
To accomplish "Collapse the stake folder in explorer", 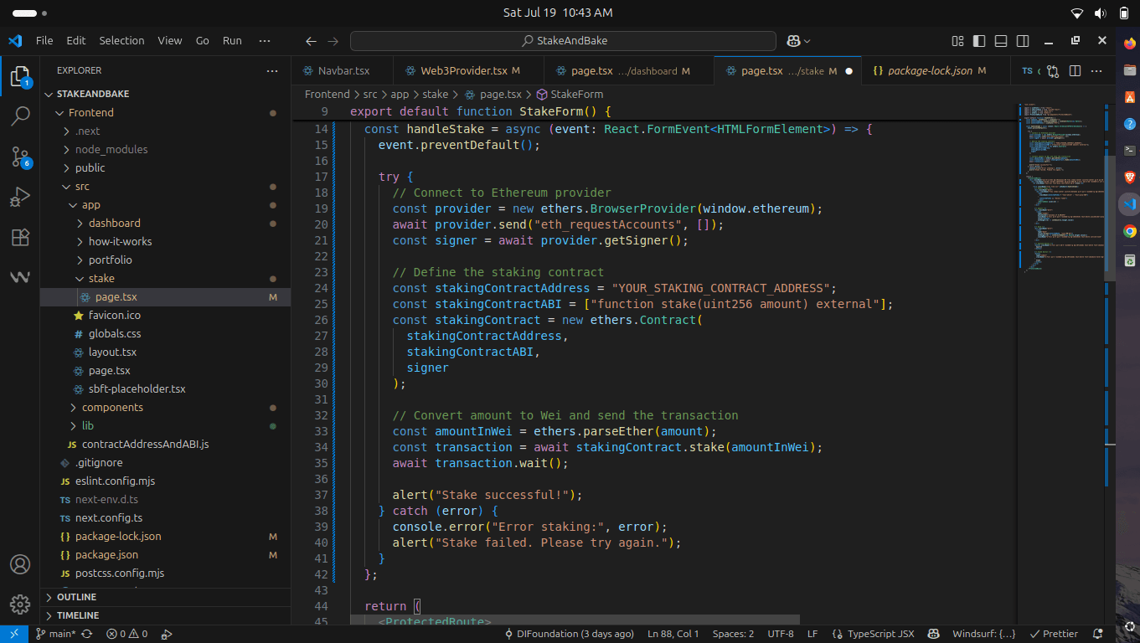I will [x=101, y=279].
